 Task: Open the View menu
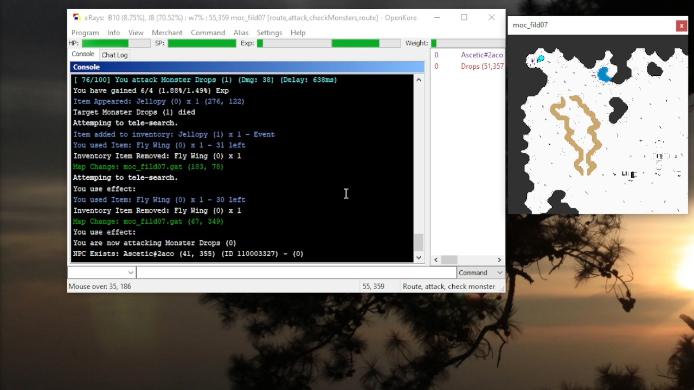136,32
